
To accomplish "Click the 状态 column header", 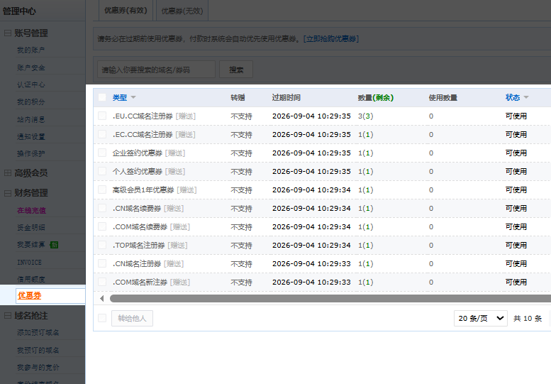I will pos(513,97).
